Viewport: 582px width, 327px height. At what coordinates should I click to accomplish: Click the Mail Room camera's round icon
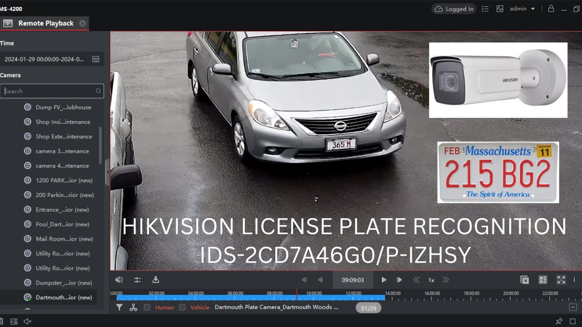(x=27, y=239)
